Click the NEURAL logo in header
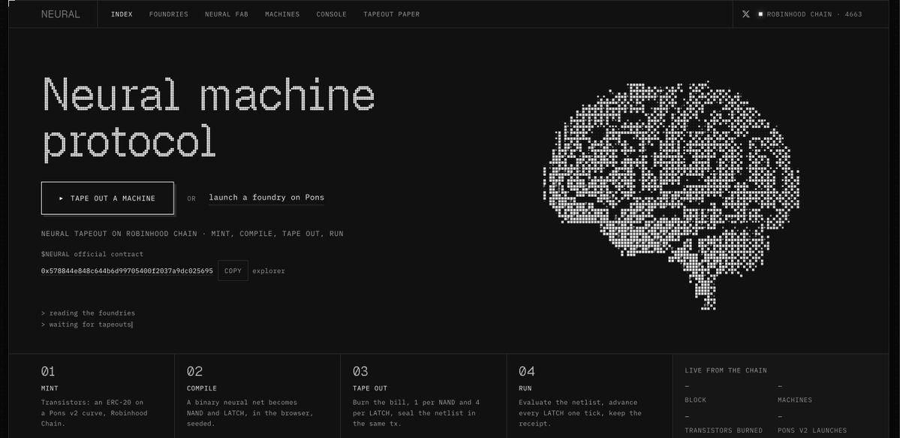This screenshot has width=900, height=438. pos(60,14)
